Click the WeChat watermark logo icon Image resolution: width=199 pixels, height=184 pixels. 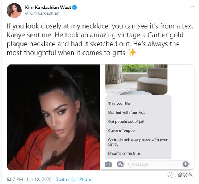click(x=172, y=175)
